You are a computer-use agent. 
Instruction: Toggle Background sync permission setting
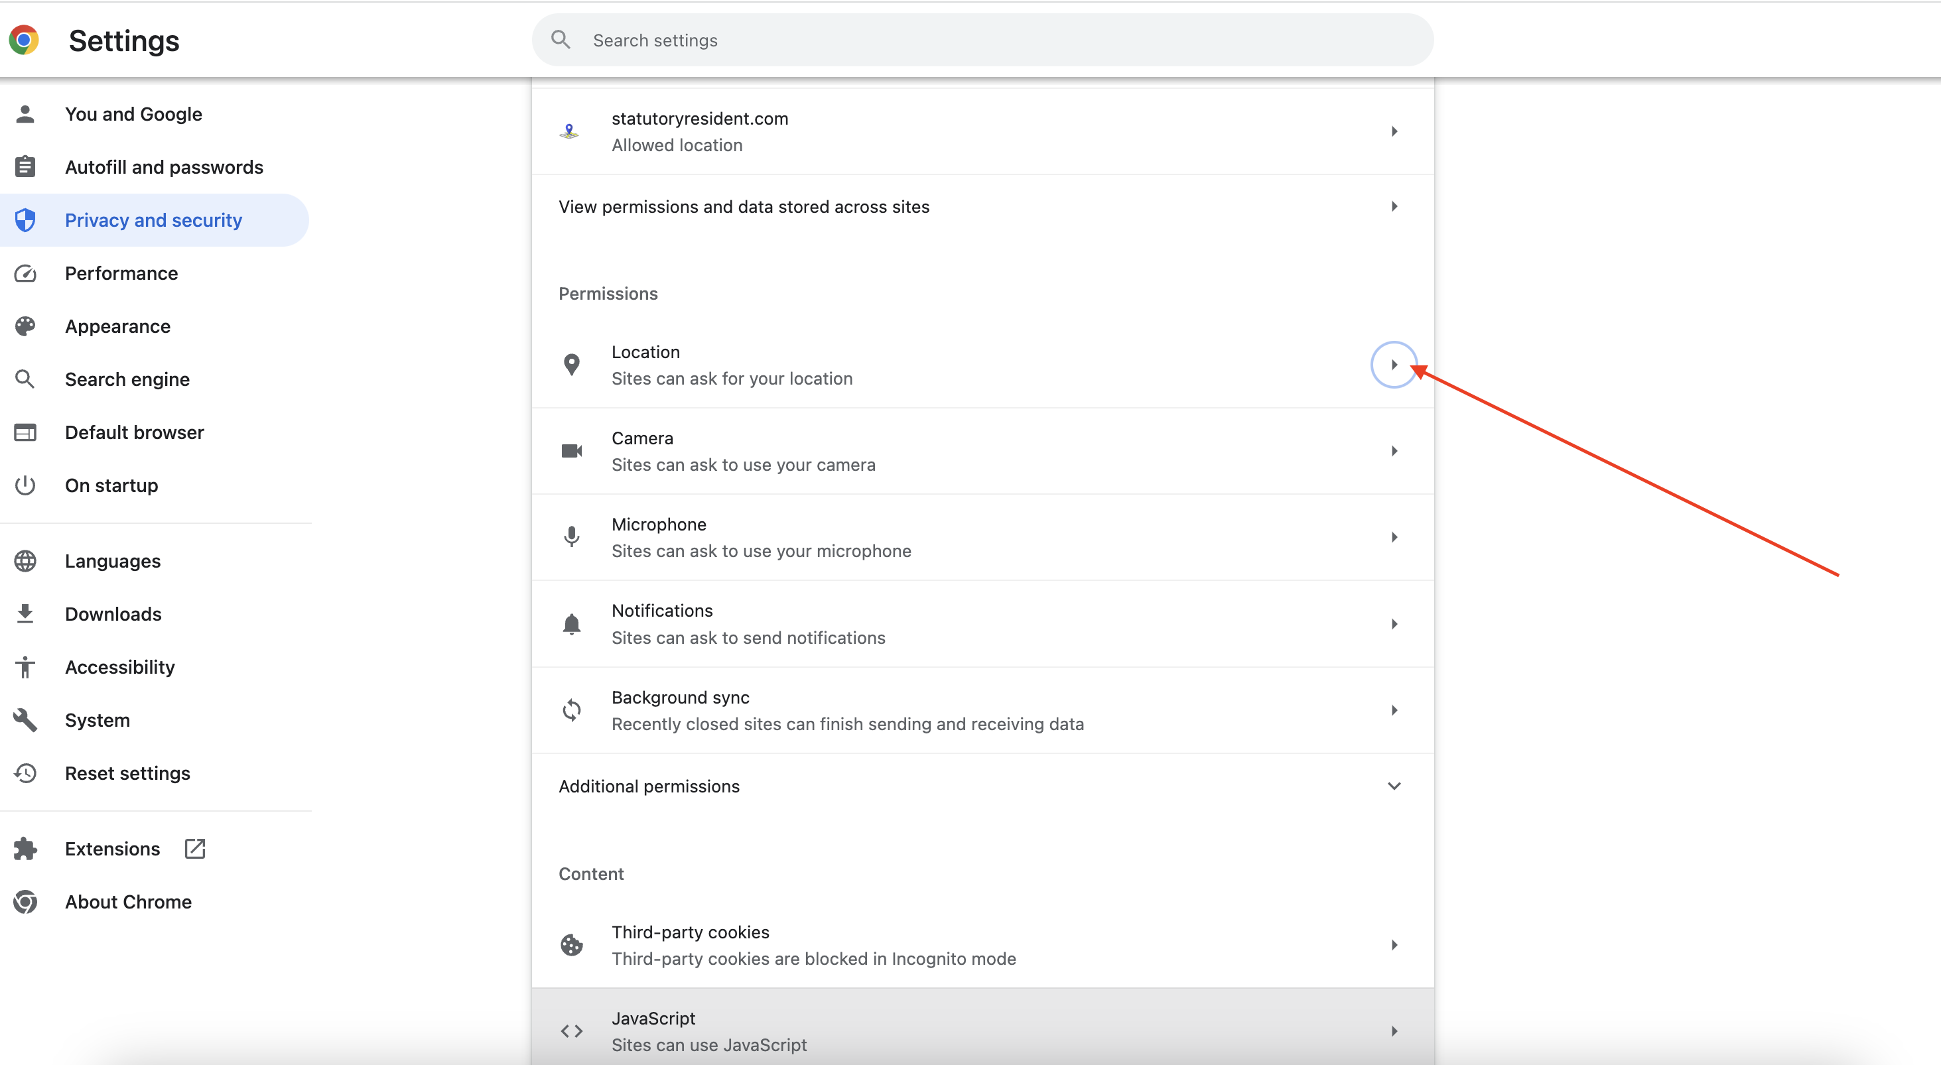point(1394,710)
